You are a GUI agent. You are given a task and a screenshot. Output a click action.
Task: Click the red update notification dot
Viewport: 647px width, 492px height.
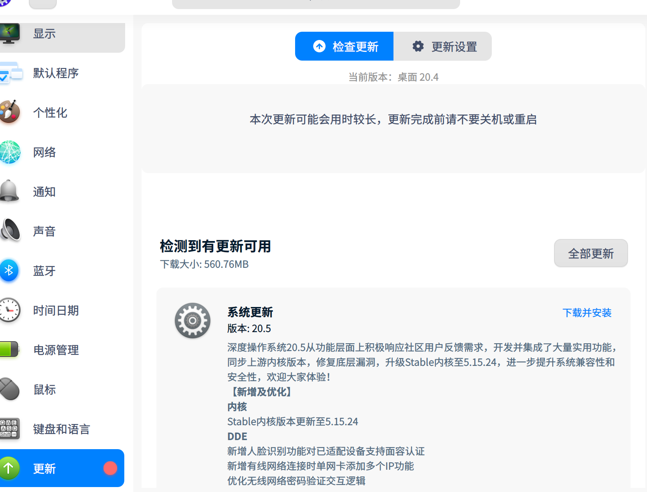(110, 468)
